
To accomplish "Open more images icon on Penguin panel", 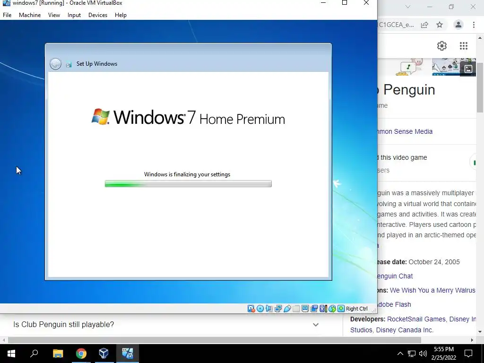I will 468,69.
